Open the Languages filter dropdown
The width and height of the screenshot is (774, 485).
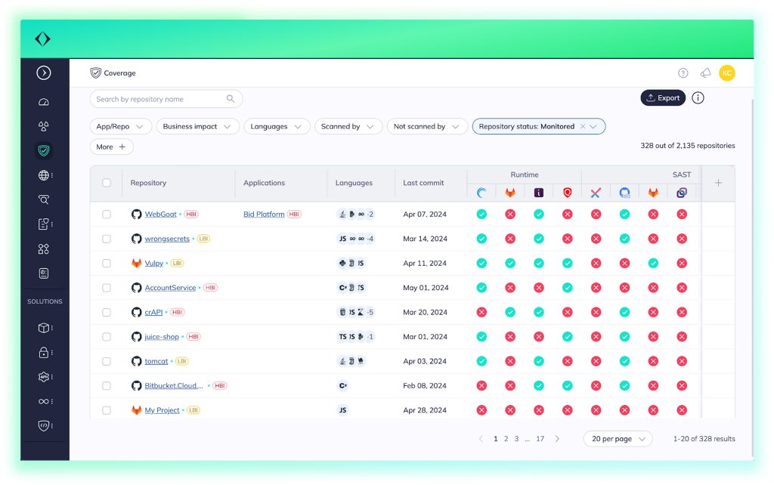[x=277, y=127]
